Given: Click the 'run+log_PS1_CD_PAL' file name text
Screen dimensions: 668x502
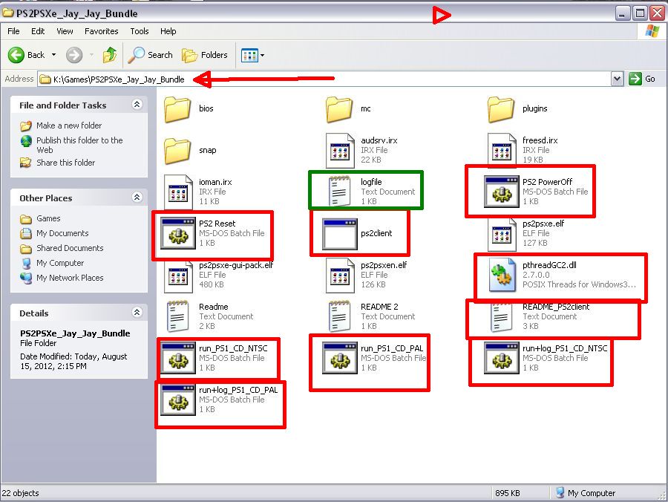Looking at the screenshot, I should point(238,390).
